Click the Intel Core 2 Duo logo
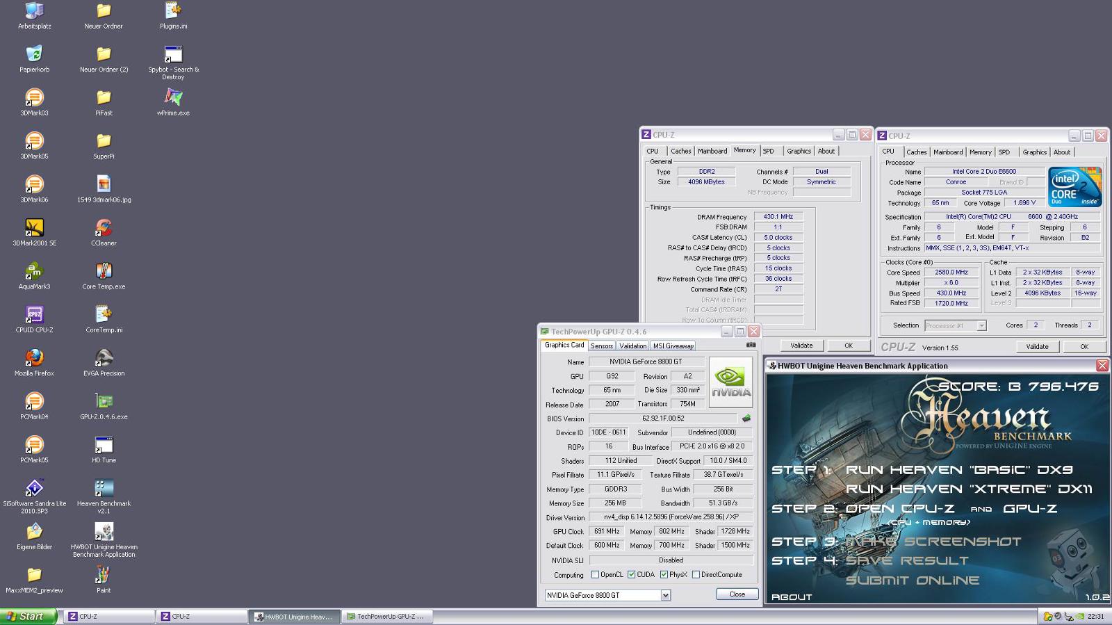 1074,186
